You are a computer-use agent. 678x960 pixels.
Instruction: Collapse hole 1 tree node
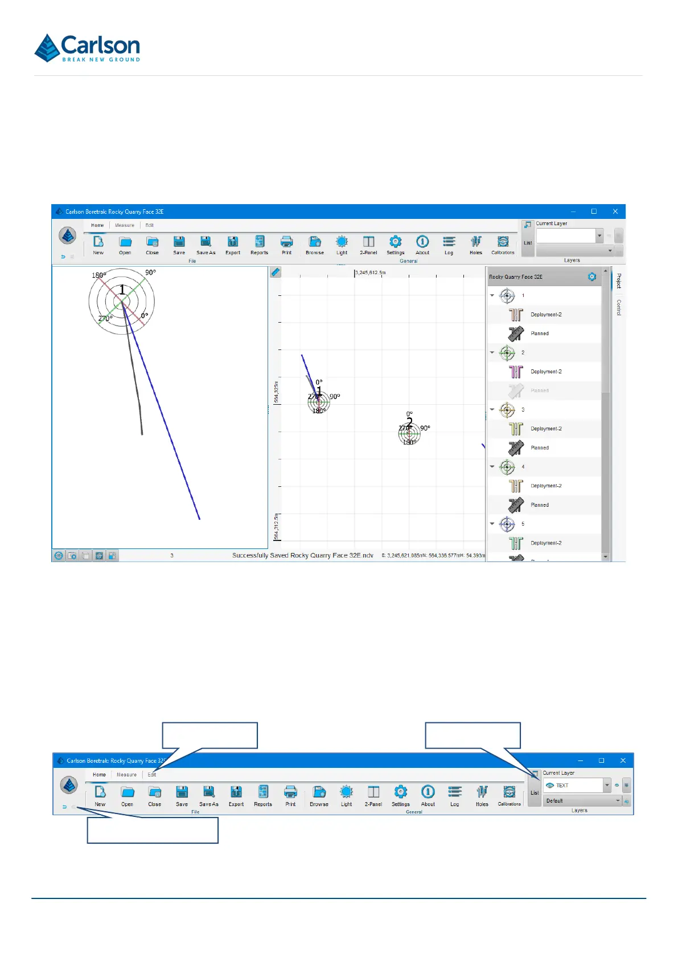click(x=492, y=295)
